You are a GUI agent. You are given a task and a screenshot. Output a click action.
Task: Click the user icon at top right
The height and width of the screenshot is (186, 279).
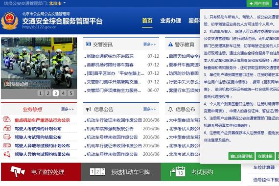coord(277,3)
